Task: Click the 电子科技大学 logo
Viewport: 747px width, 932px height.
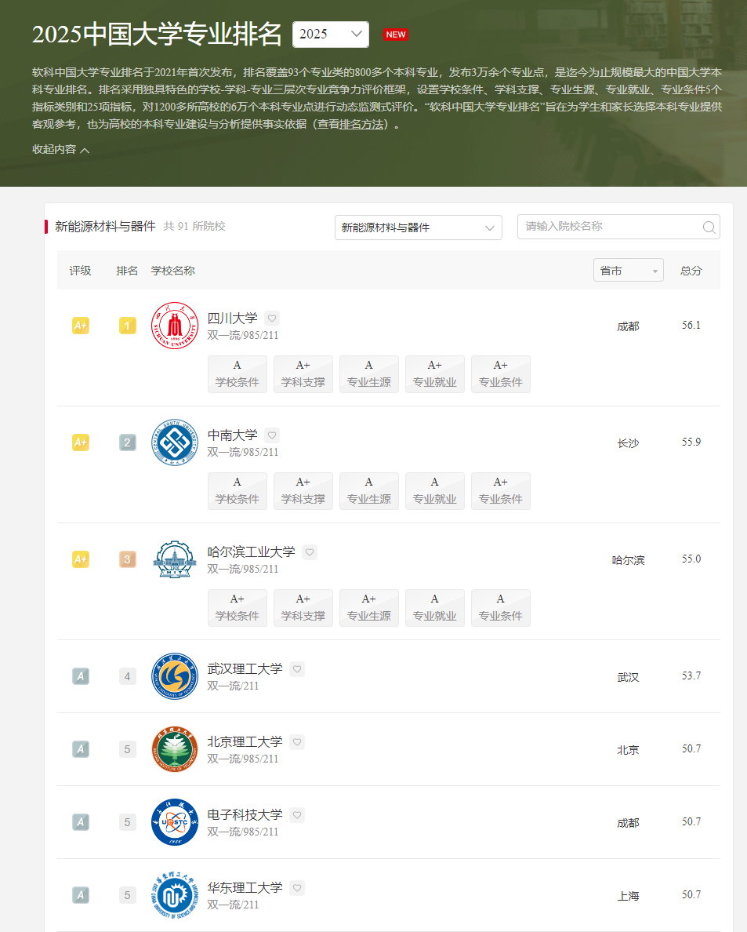Action: pos(175,822)
